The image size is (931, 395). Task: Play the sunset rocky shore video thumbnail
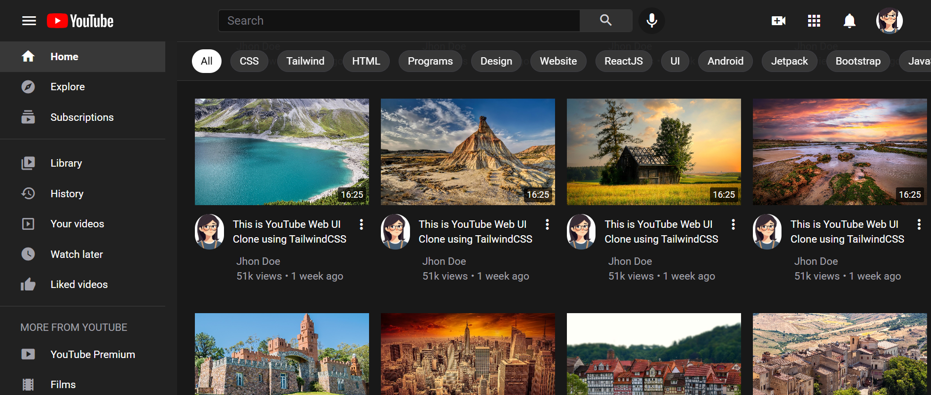pyautogui.click(x=840, y=152)
